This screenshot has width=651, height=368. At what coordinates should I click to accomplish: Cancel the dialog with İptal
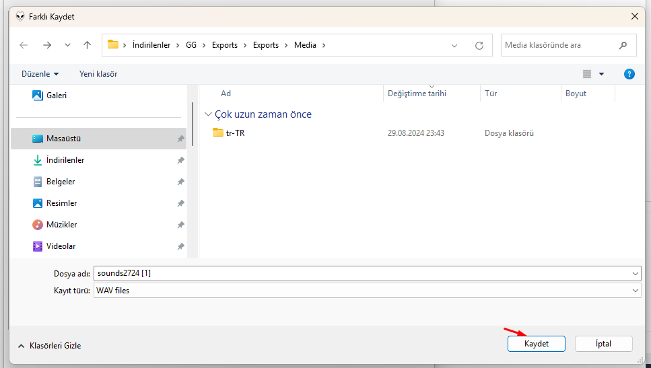click(604, 344)
